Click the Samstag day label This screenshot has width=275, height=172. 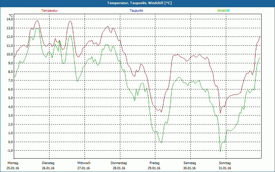pos(190,163)
